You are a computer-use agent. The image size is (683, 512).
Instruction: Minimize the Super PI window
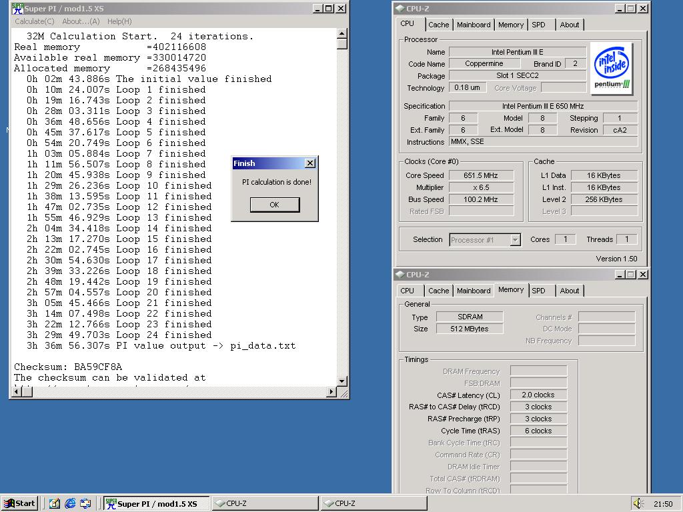(x=317, y=8)
